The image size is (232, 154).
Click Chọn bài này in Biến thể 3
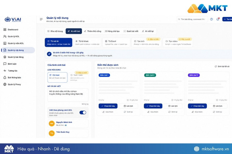click(197, 106)
